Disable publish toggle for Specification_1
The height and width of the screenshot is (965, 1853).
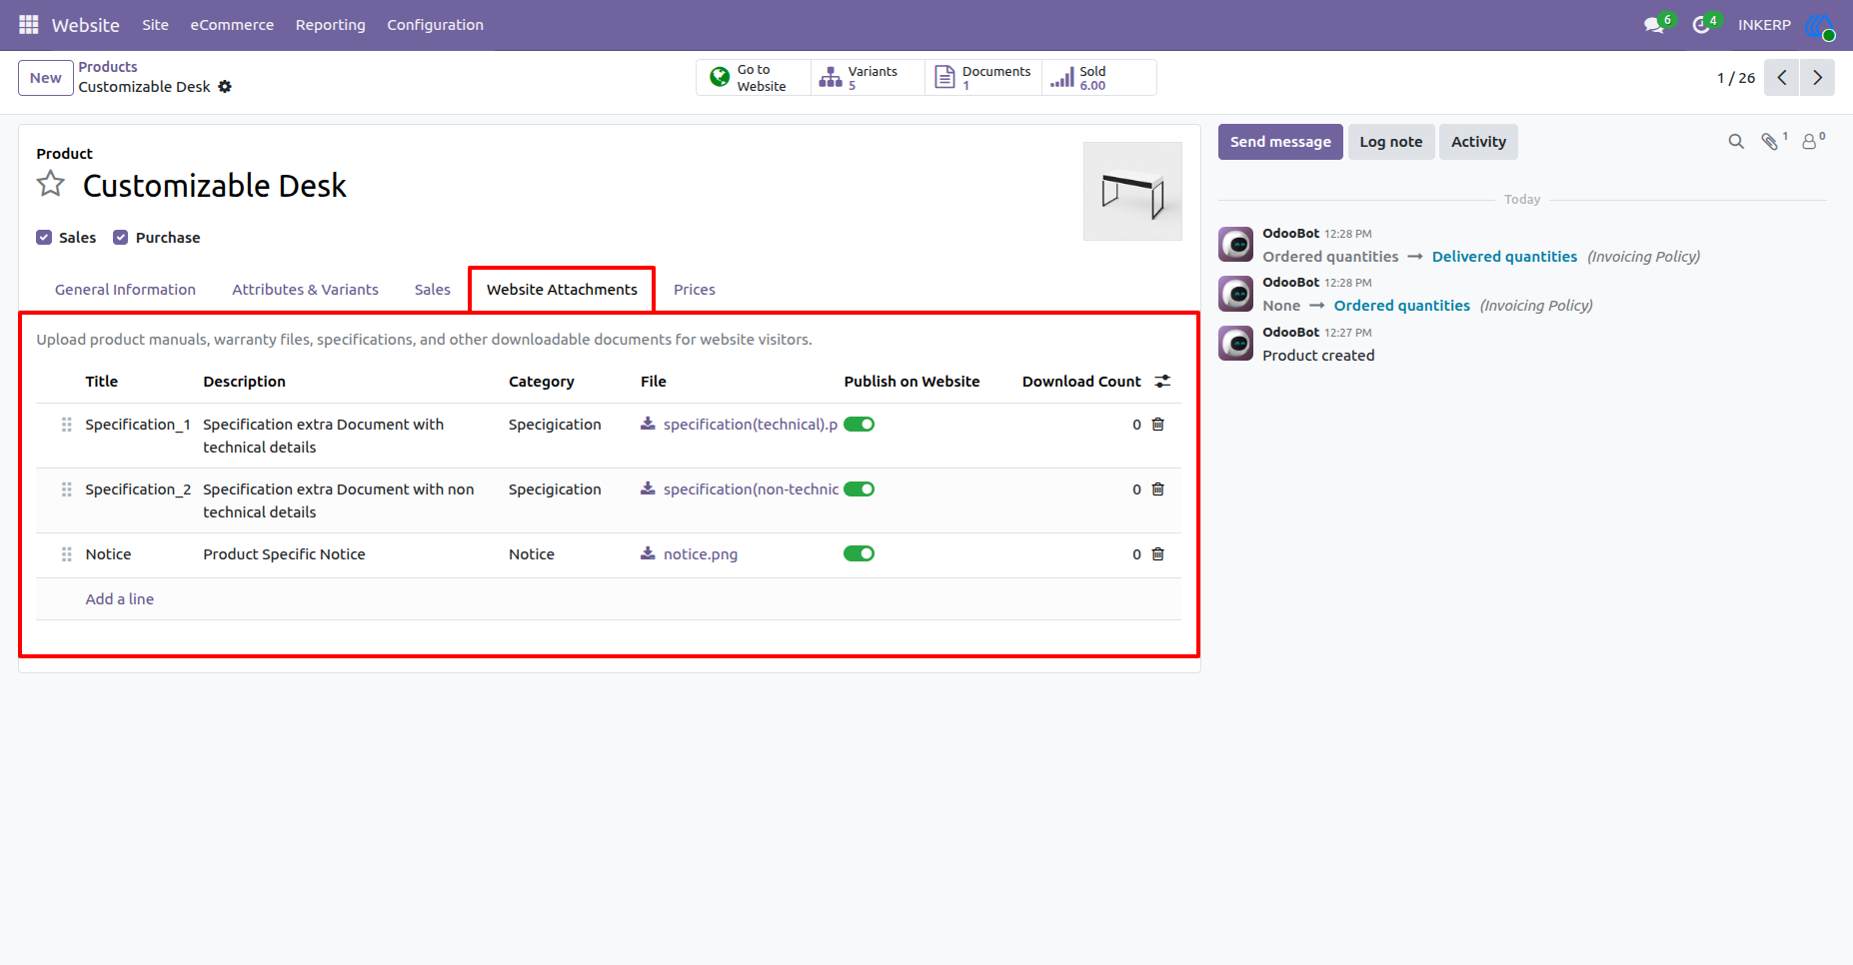[860, 425]
